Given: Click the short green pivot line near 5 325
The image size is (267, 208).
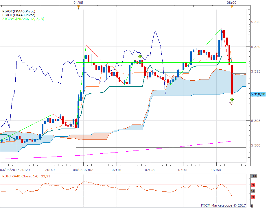Looking at the screenshot, I should [x=239, y=19].
